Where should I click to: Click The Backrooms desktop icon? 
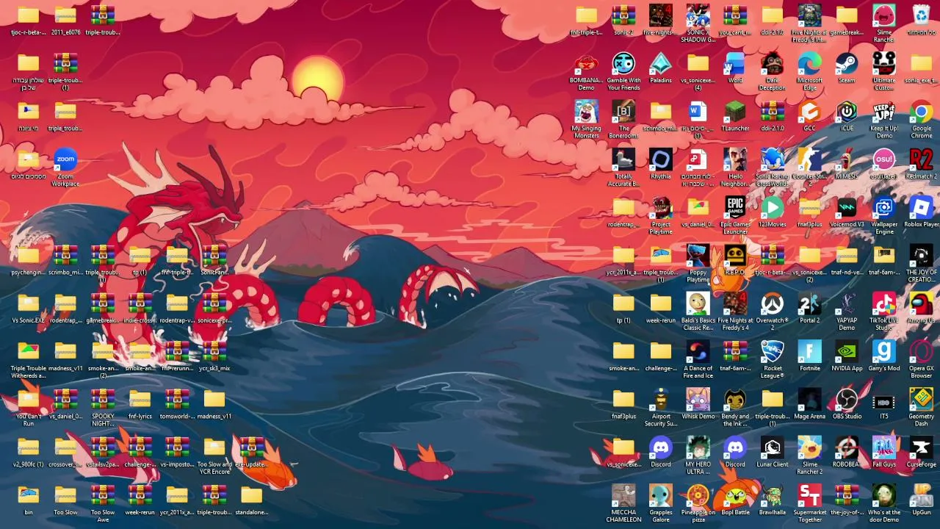pos(623,112)
